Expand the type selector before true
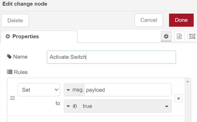 [x=68, y=106]
